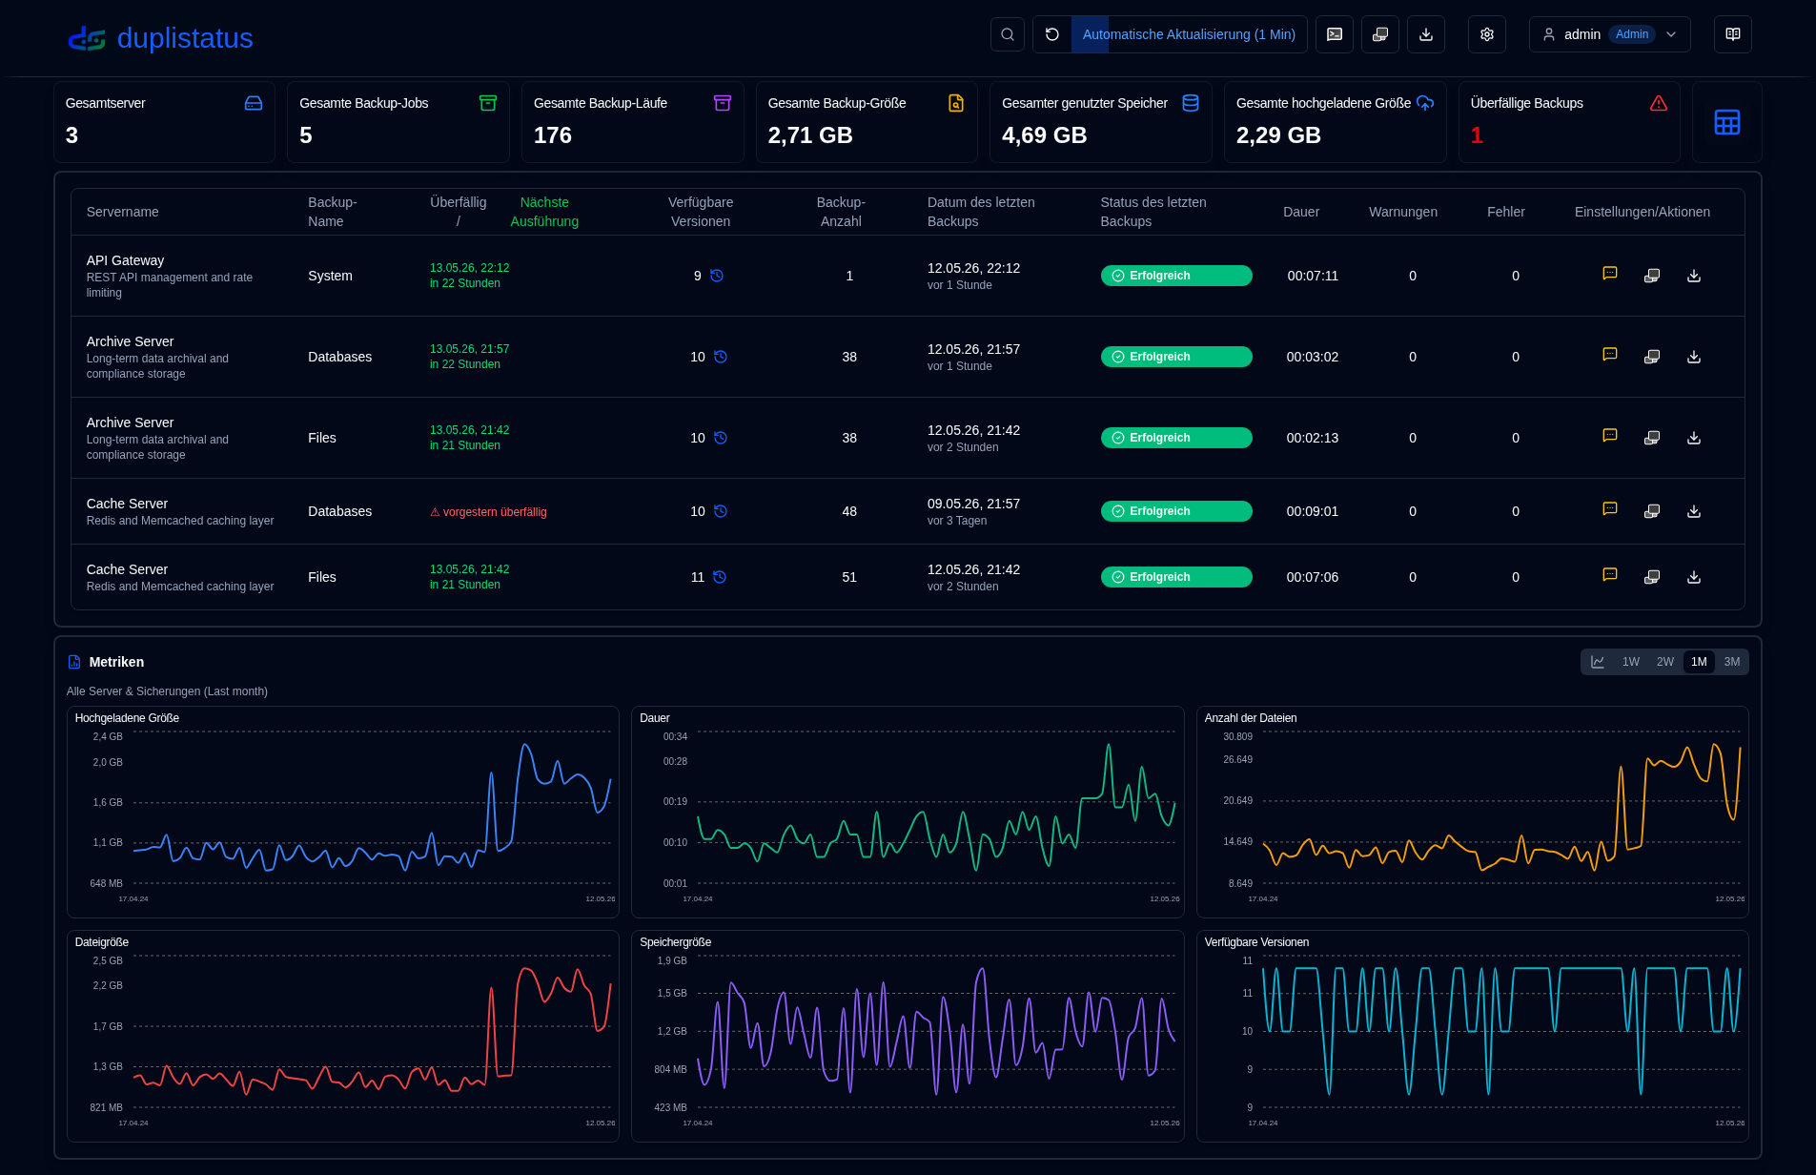Select the 2W metrics range

pos(1665,662)
